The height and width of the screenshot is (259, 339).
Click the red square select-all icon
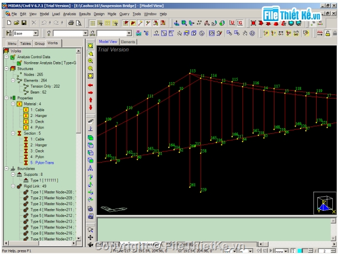coord(253,23)
